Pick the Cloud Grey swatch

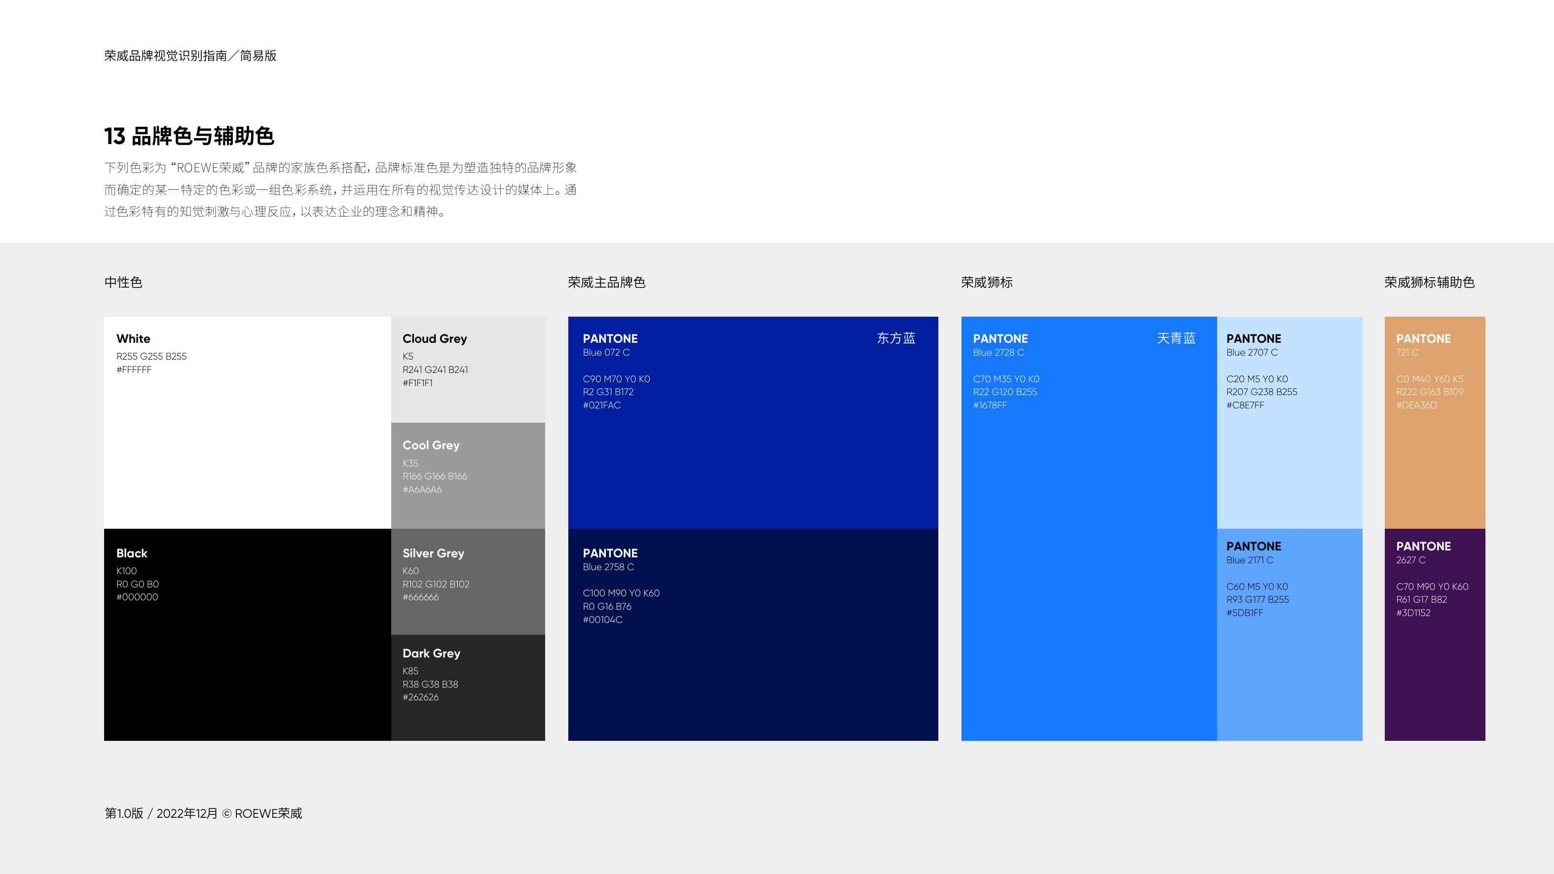[468, 369]
